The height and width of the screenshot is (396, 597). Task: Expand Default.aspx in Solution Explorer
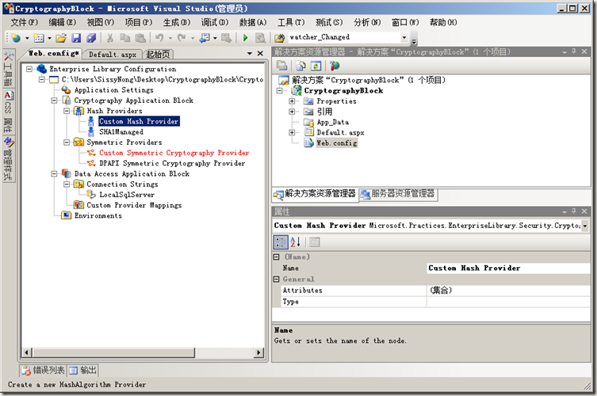click(292, 132)
